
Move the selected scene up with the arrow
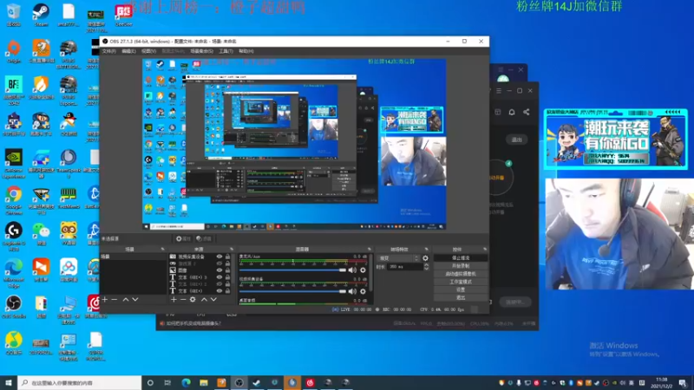click(125, 300)
